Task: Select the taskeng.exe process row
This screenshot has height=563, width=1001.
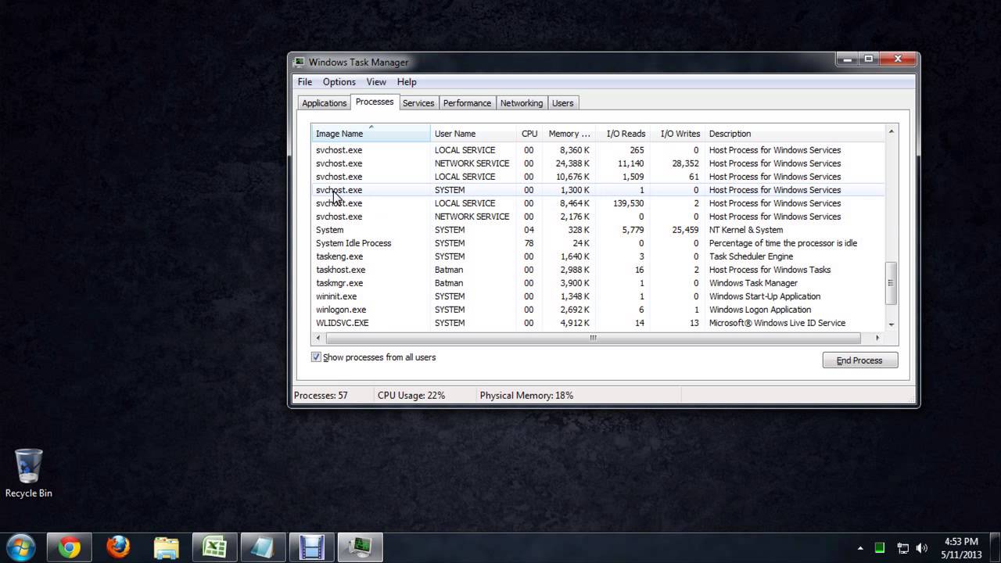Action: tap(597, 256)
